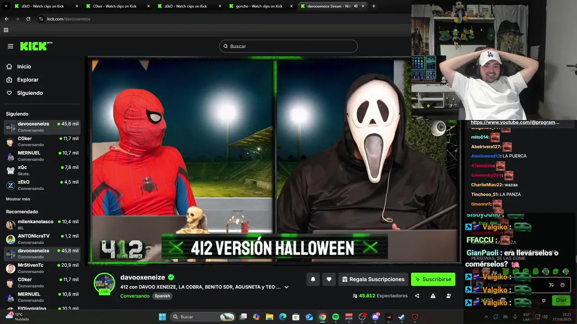Click the notification bell for davooxeneize
The image size is (577, 324).
313,279
